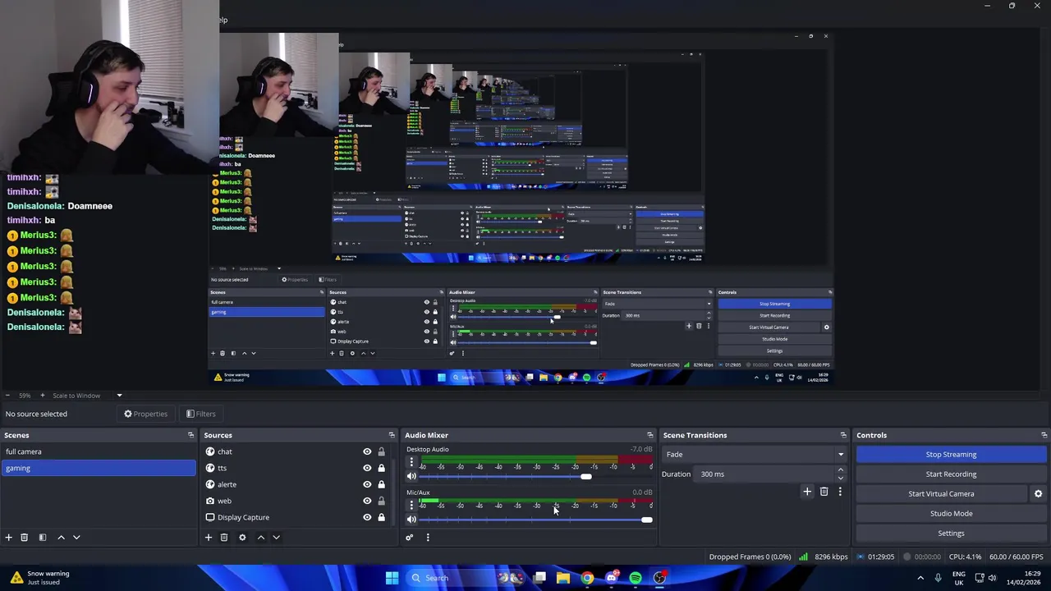
Task: Open Scale to Window dropdown
Action: point(88,396)
